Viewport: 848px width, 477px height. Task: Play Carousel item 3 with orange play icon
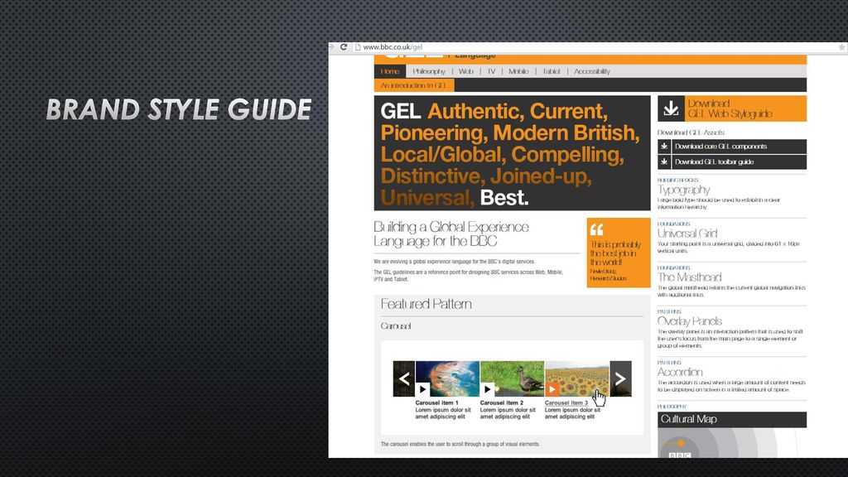[552, 389]
